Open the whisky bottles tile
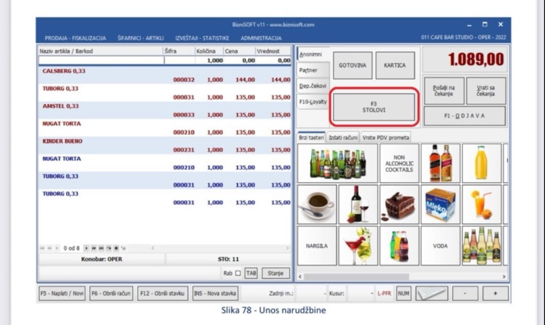 (x=441, y=163)
